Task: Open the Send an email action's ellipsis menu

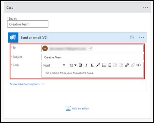Action: click(142, 37)
